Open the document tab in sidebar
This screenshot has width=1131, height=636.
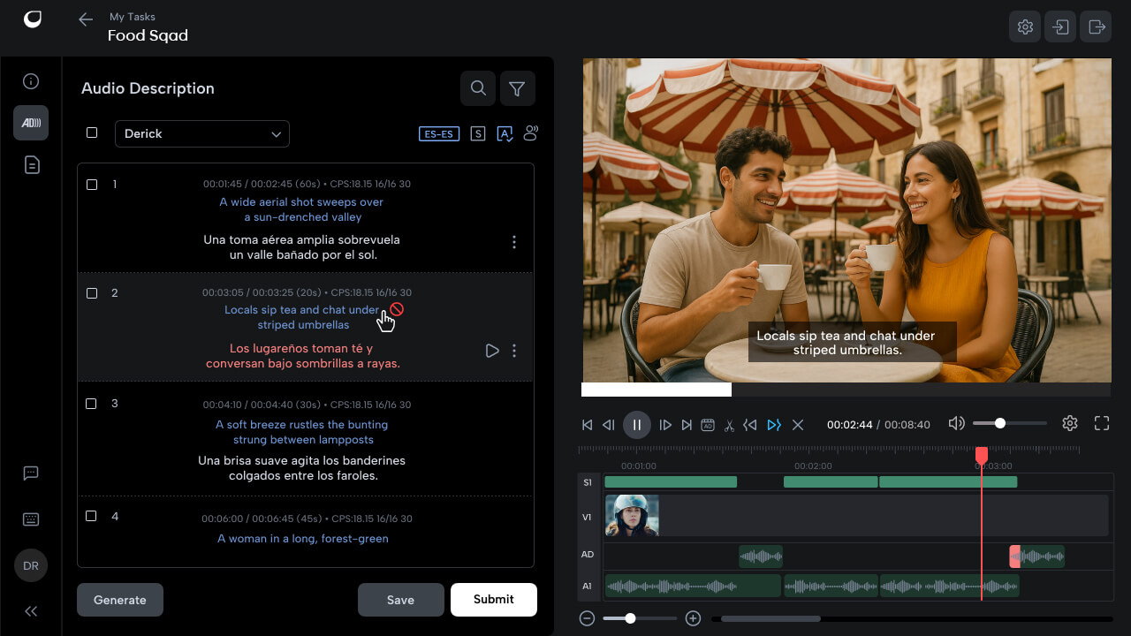tap(31, 164)
